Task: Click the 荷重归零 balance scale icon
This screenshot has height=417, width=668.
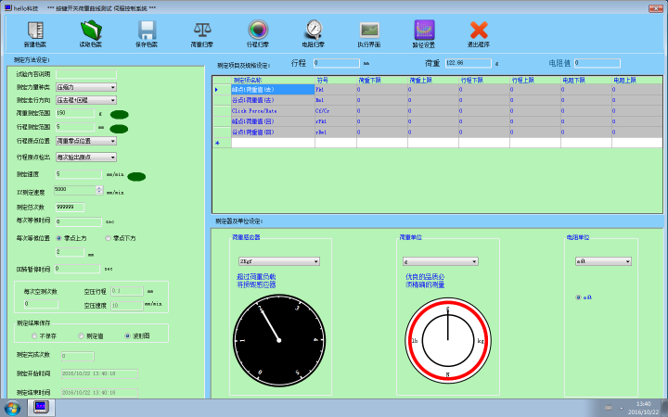Action: [202, 32]
